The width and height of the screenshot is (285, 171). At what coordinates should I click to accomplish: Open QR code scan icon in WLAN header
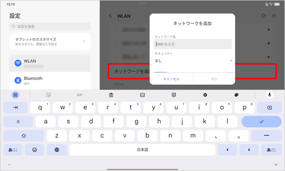tap(274, 16)
